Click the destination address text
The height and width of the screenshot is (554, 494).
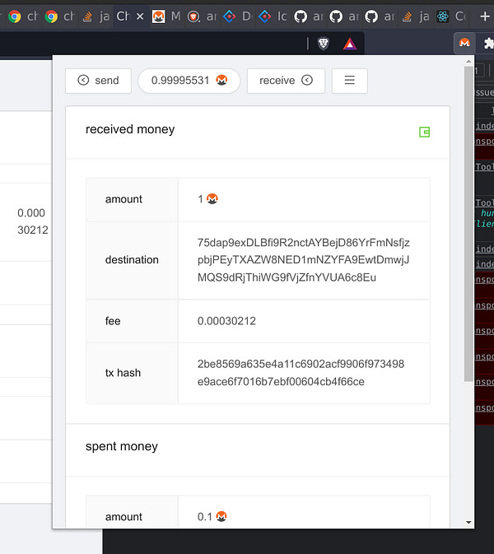click(304, 260)
